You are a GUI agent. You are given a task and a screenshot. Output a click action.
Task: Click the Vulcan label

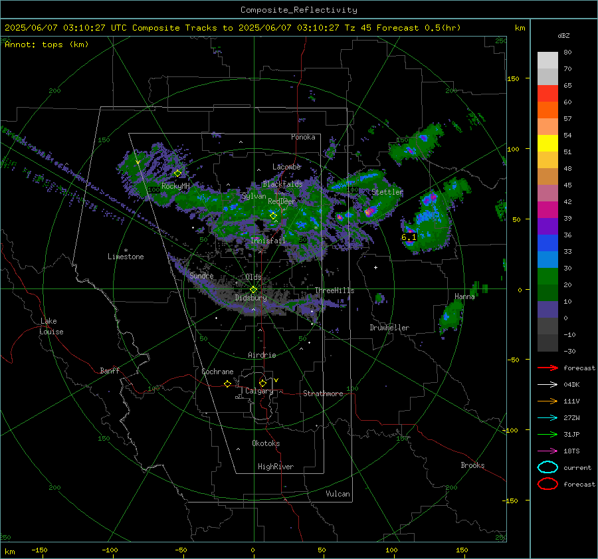point(338,494)
